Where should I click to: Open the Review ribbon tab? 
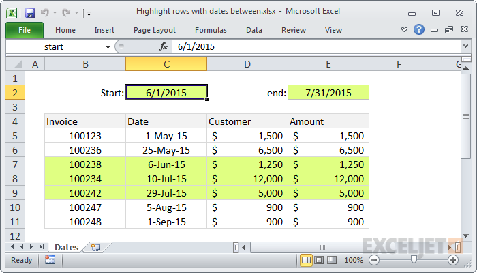tap(294, 30)
